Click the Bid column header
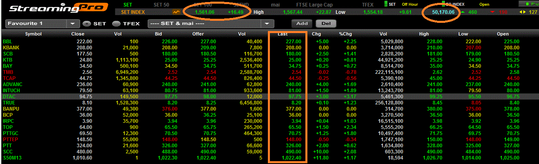 tap(159, 34)
